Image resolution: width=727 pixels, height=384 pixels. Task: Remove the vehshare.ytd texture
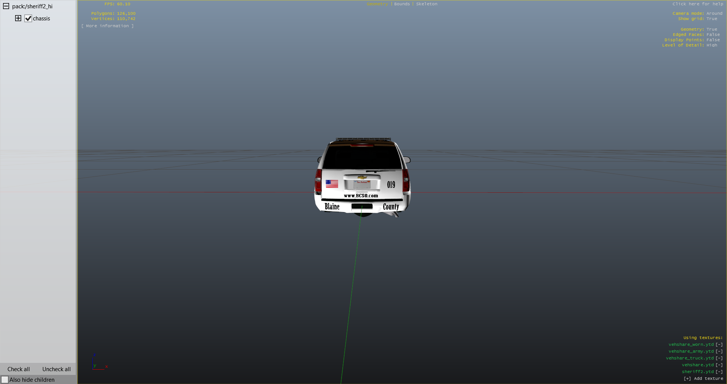coord(719,365)
